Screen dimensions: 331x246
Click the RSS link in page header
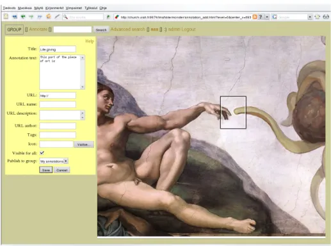pyautogui.click(x=154, y=29)
